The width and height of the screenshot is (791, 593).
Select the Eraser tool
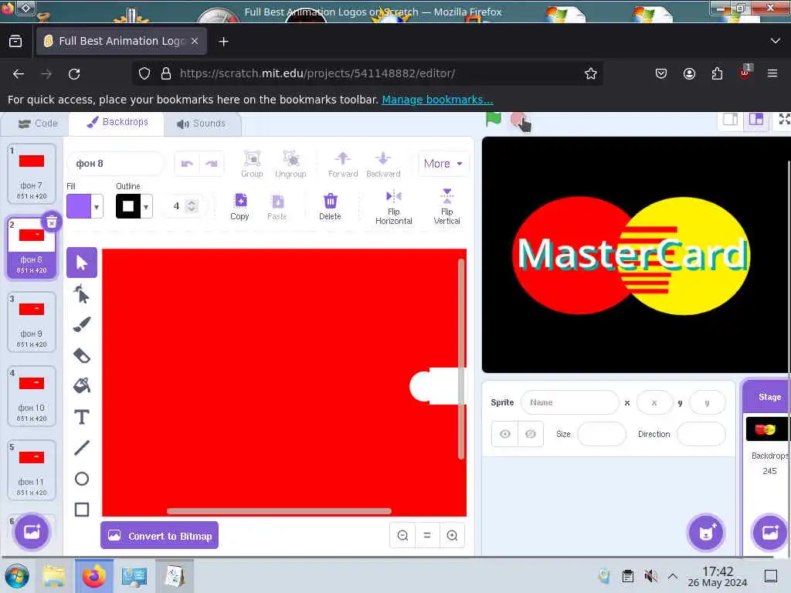pos(82,355)
